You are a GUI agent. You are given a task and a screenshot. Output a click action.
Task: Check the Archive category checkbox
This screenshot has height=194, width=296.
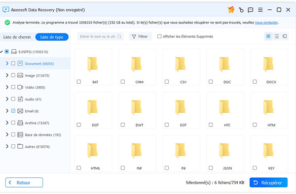coord(13,123)
